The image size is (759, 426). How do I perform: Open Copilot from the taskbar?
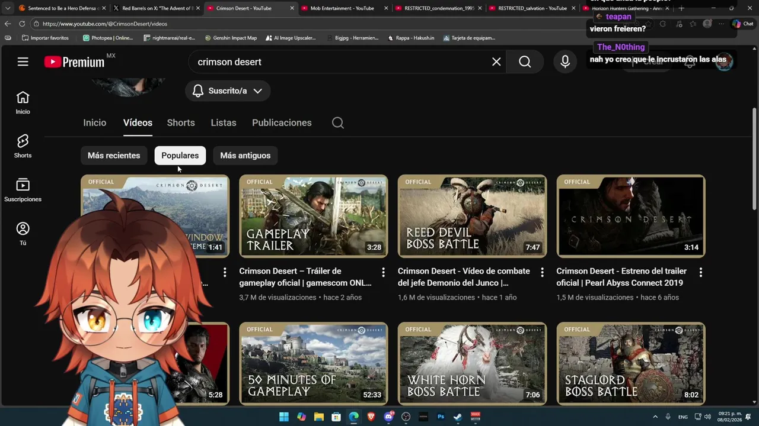(301, 417)
